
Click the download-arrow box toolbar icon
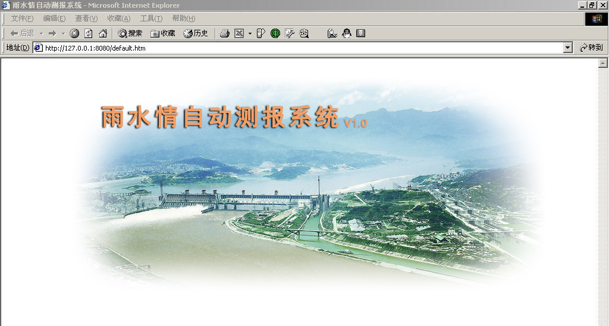point(361,33)
